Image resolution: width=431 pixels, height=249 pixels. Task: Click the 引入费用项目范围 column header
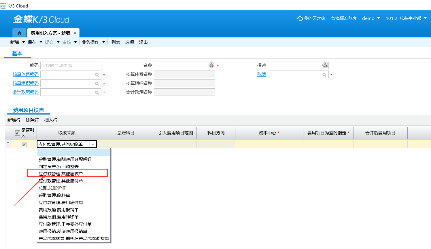pyautogui.click(x=176, y=133)
